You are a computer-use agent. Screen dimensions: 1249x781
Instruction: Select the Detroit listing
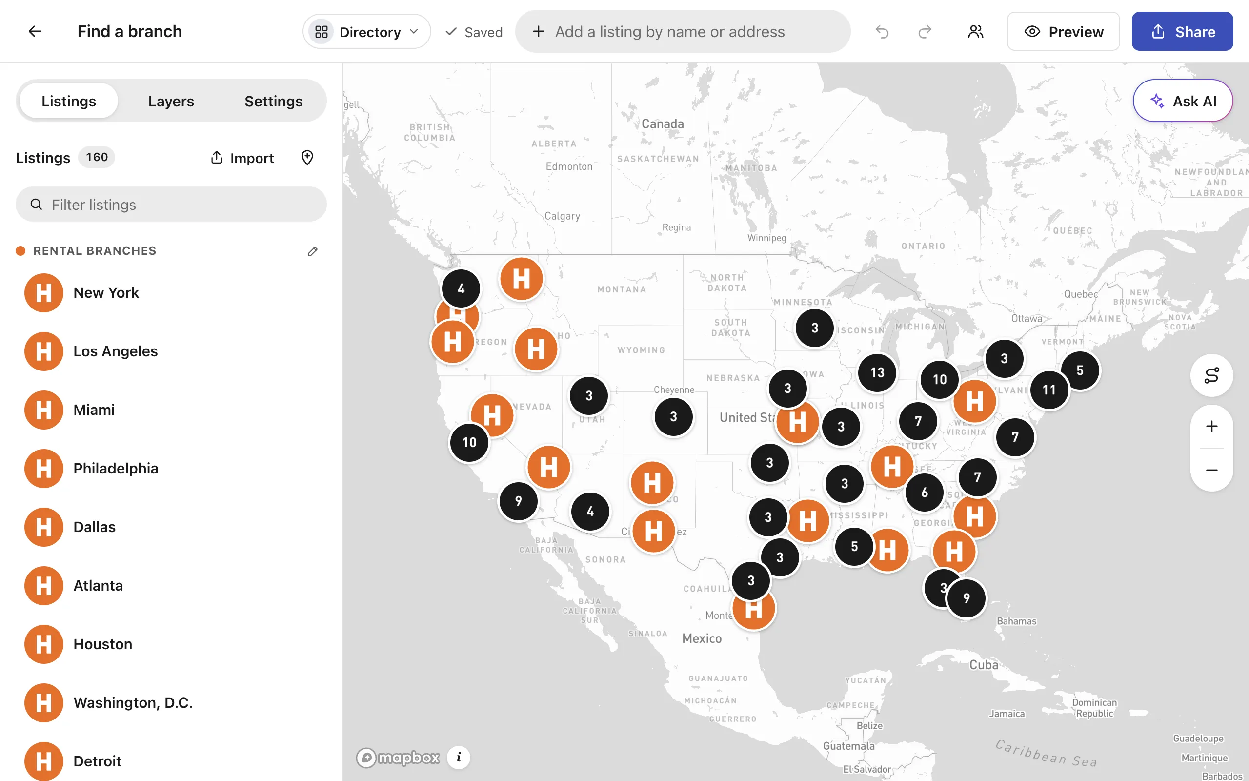(x=171, y=761)
